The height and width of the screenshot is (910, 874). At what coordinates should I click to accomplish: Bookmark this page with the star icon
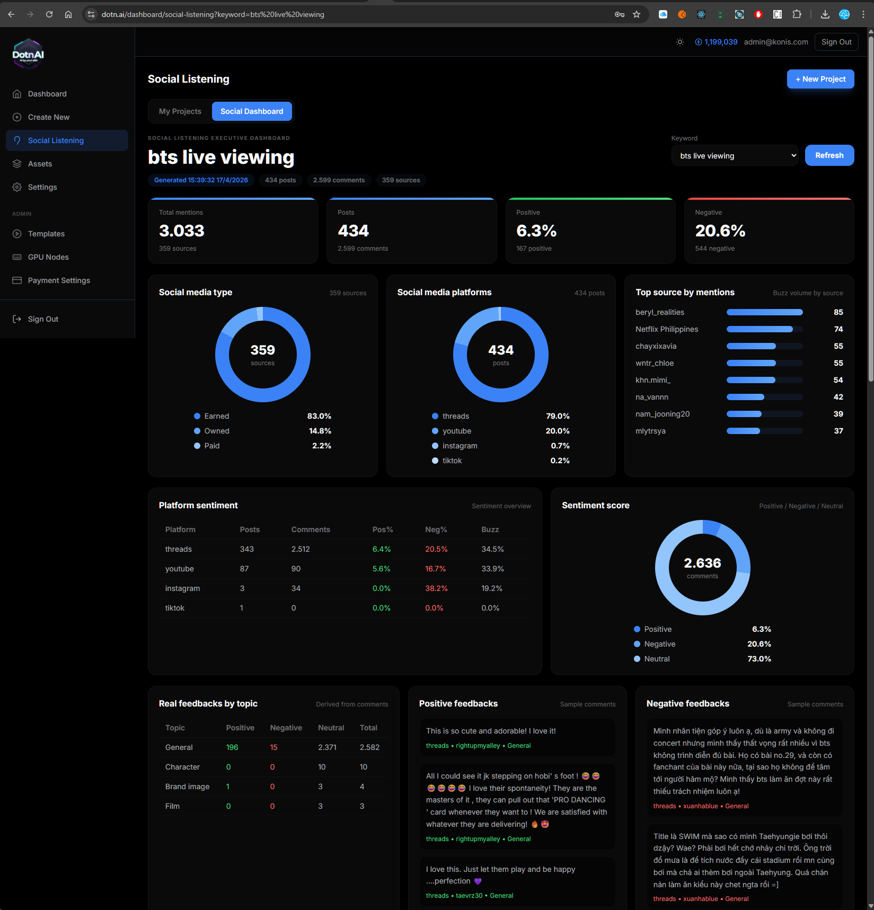[x=637, y=14]
